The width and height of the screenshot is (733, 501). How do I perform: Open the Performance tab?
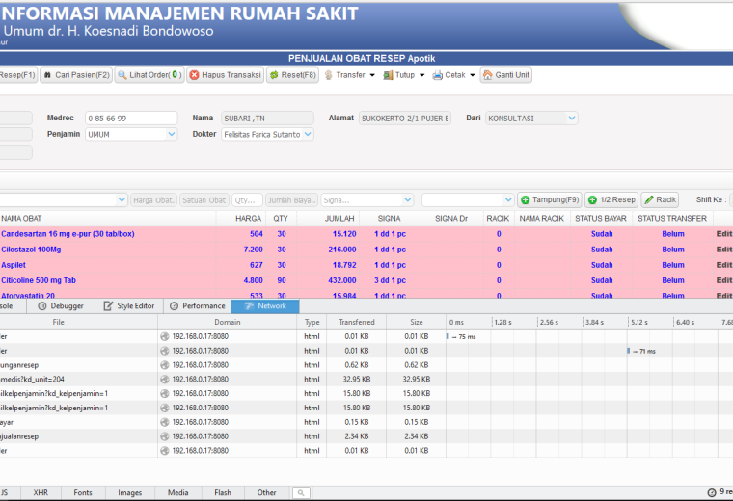197,306
